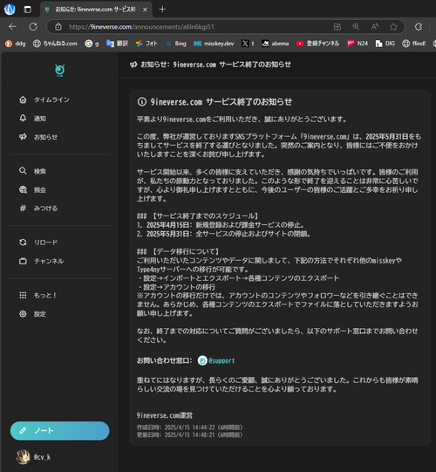Open the ちゃんねる.com bookmark
This screenshot has width=436, height=472.
(55, 44)
